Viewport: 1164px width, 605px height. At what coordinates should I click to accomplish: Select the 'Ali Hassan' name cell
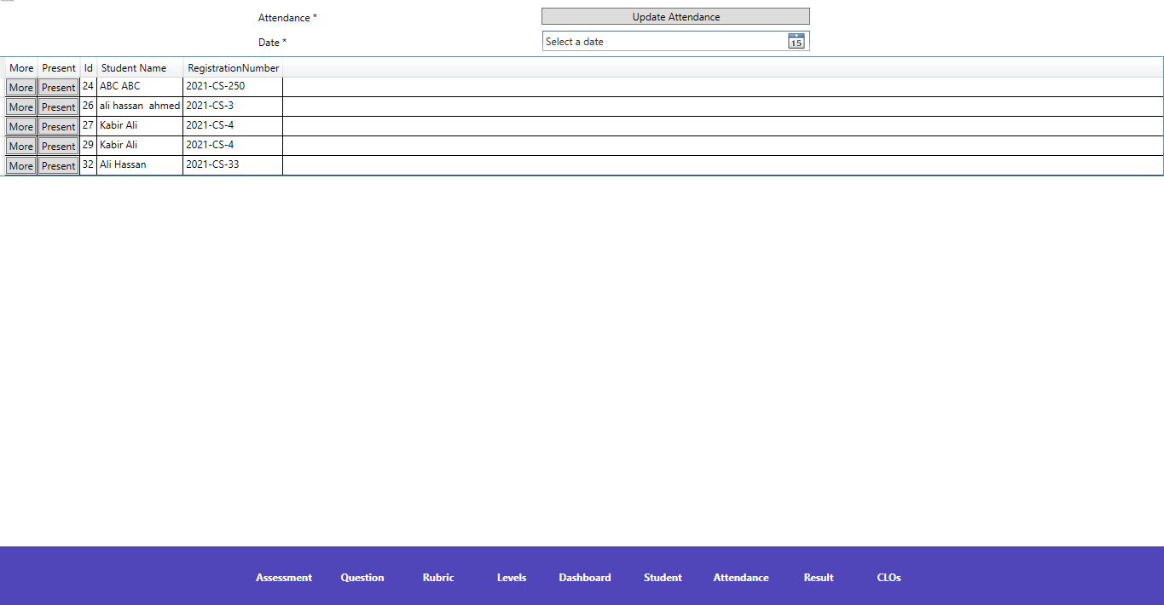point(140,165)
